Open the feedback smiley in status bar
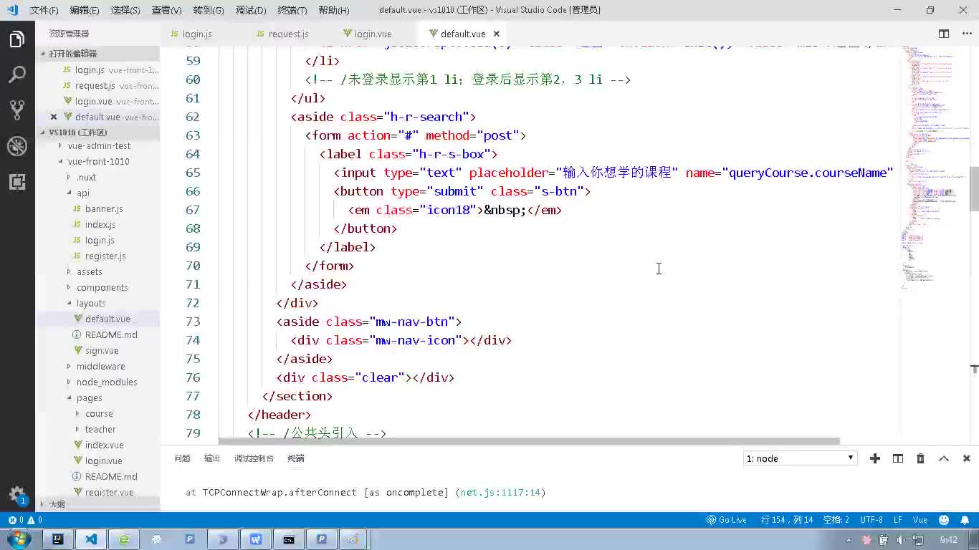 [944, 520]
